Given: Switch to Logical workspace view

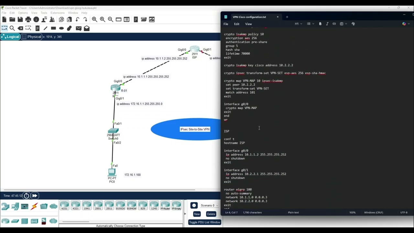Looking at the screenshot, I should (10, 37).
